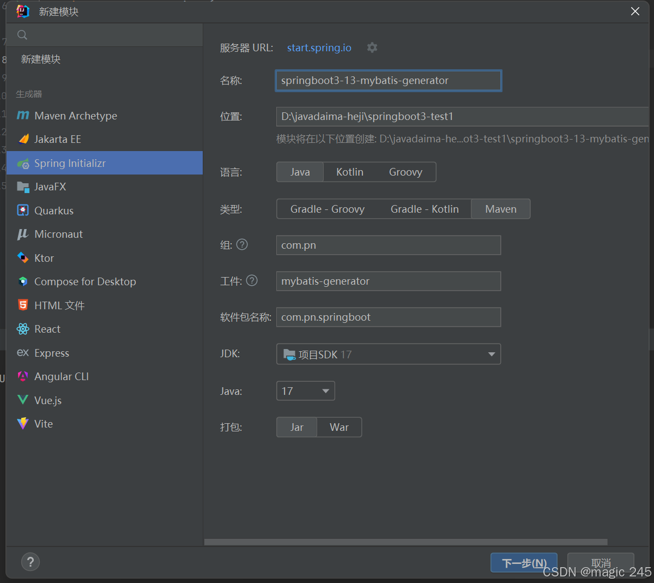This screenshot has height=583, width=654.
Task: Choose Gradle - Groovy build type
Action: tap(328, 209)
